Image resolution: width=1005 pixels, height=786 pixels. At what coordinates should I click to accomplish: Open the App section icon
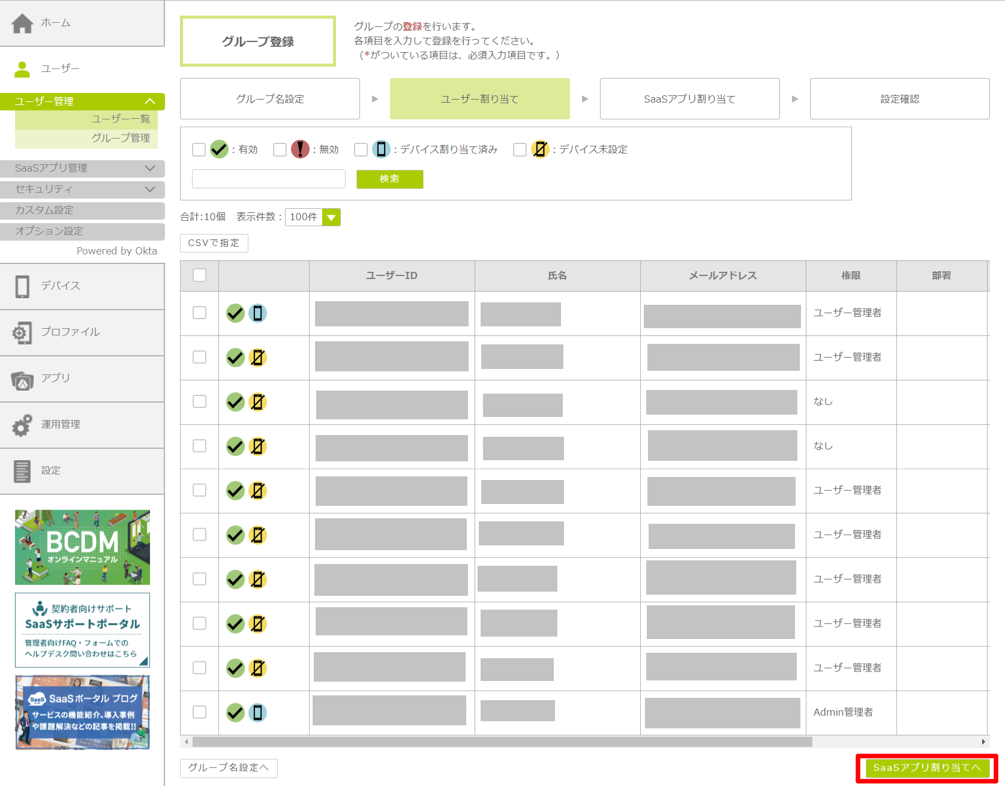tap(22, 380)
